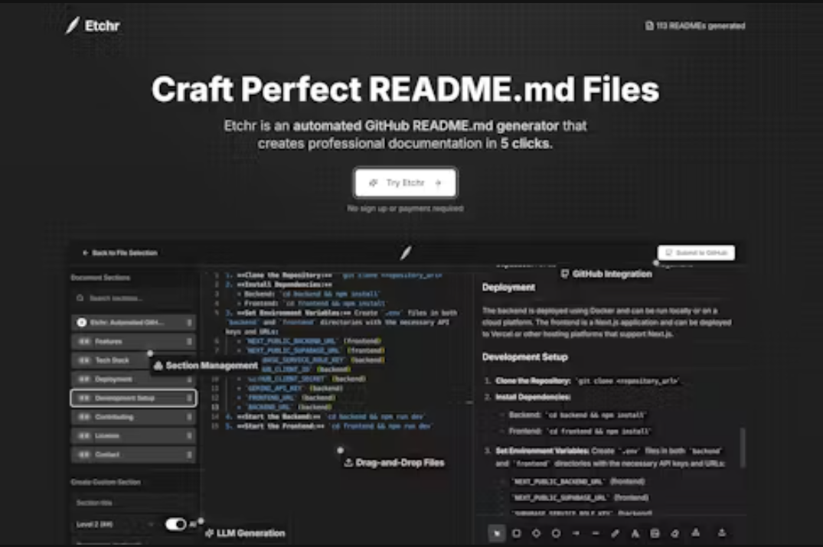This screenshot has height=547, width=823.
Task: Open the Level 2 (##) heading dropdown
Action: (x=116, y=525)
